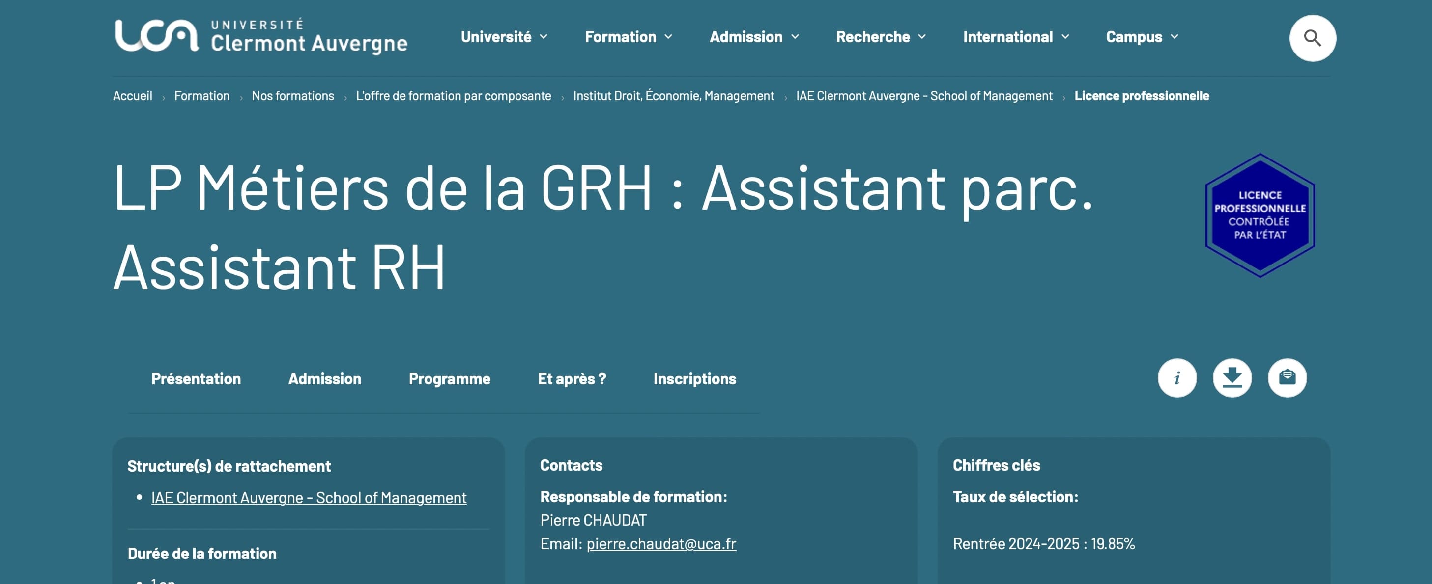Click the Structure(s) de rattachement heading
Viewport: 1432px width, 584px height.
click(229, 466)
